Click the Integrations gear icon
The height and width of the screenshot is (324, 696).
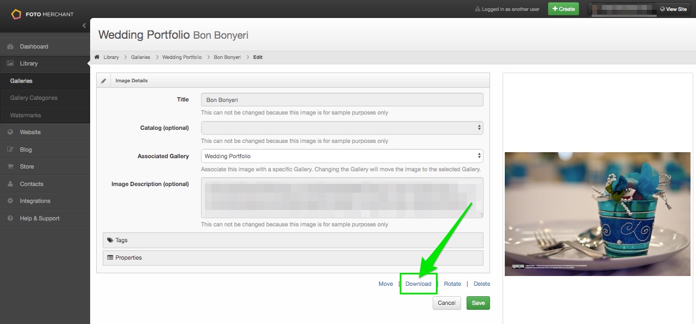(x=10, y=201)
